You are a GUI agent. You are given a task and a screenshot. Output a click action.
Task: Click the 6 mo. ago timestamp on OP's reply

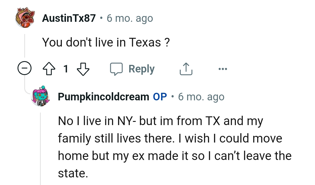[201, 96]
